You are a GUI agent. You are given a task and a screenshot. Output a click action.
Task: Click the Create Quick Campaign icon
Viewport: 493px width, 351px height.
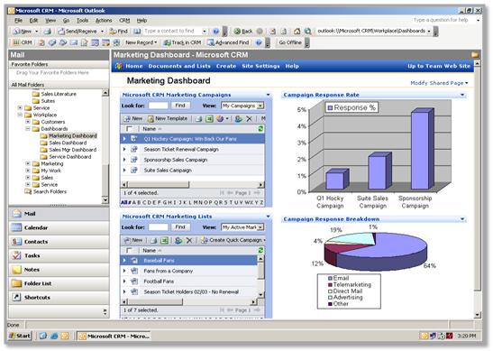click(205, 240)
